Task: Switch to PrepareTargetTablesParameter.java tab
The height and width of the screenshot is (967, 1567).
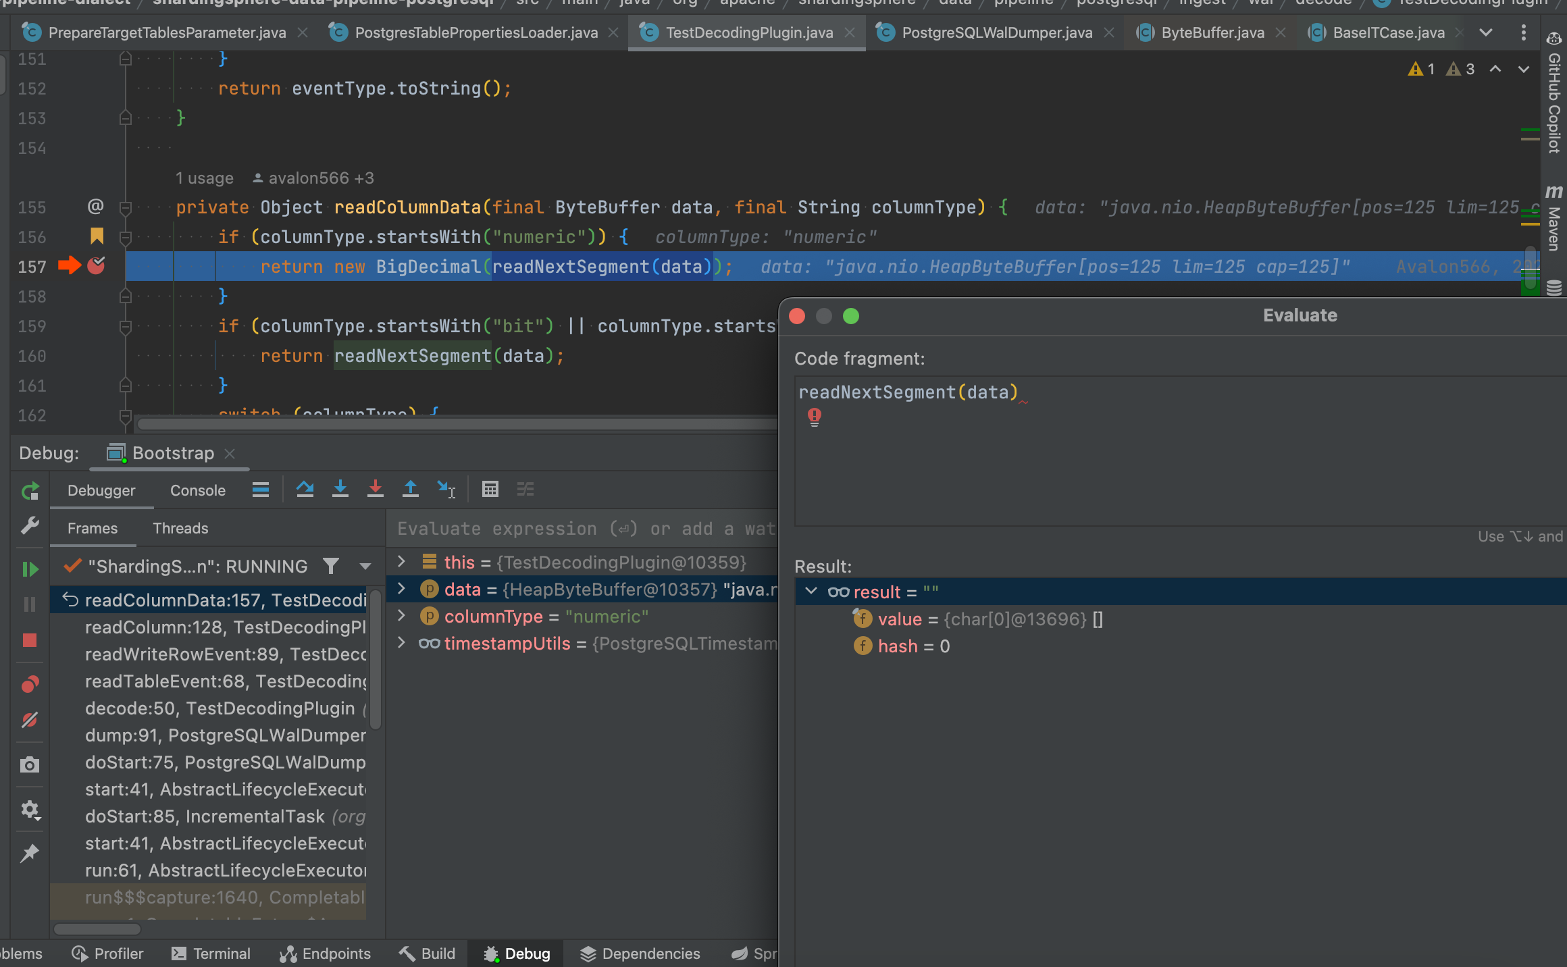Action: [167, 32]
